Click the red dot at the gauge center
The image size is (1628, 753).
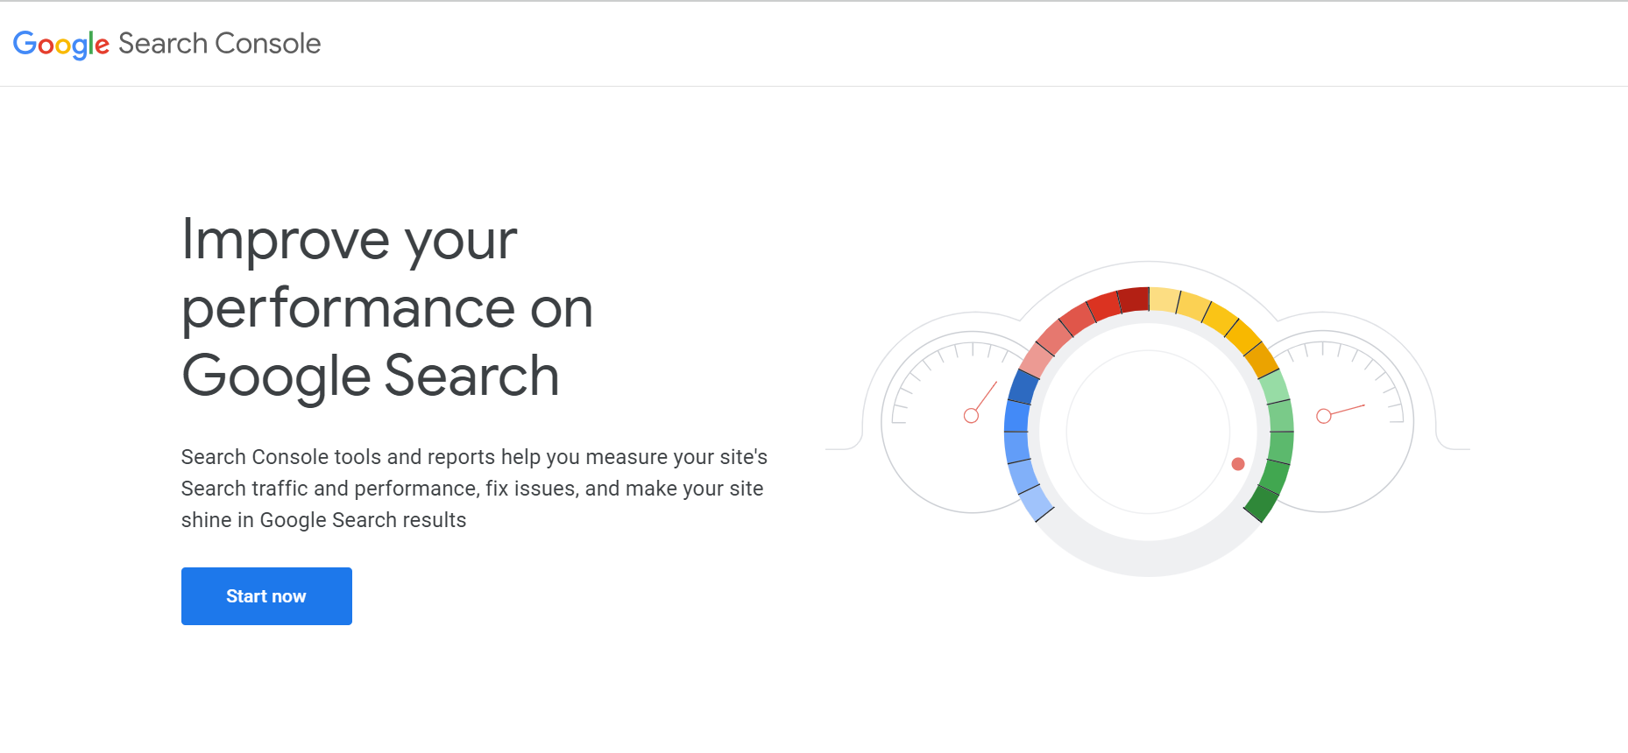(1238, 464)
